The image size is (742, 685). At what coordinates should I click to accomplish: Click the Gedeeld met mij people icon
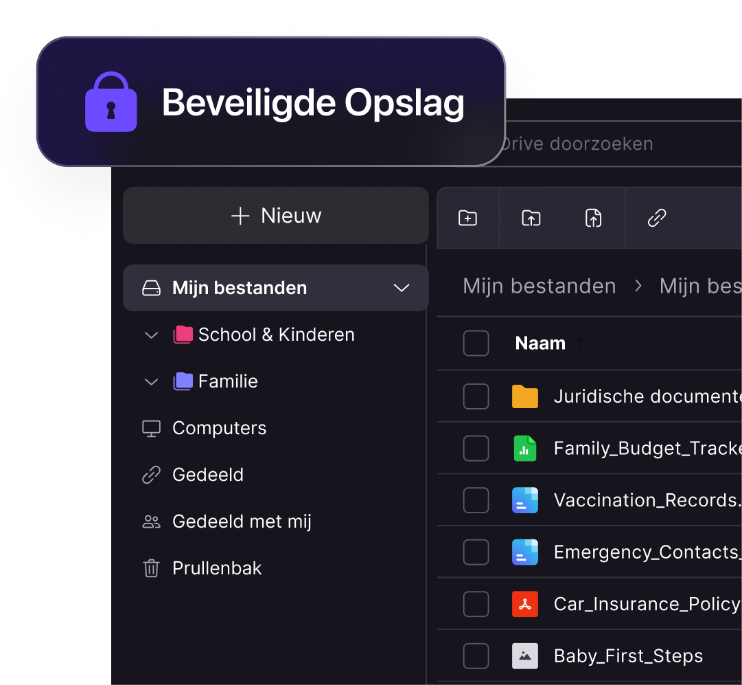click(151, 521)
